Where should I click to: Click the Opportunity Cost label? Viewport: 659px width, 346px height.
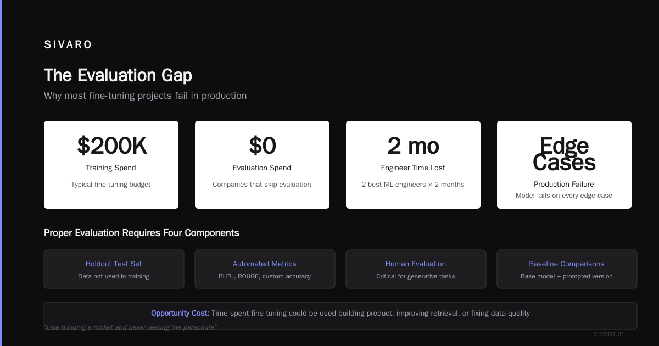pyautogui.click(x=180, y=313)
